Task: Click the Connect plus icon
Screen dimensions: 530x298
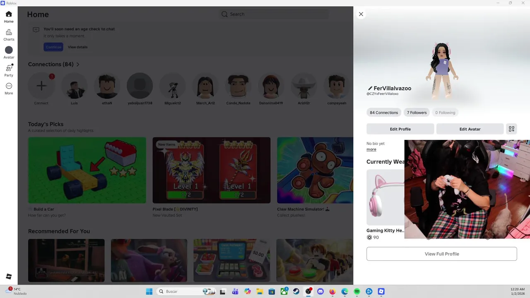Action: [x=41, y=86]
